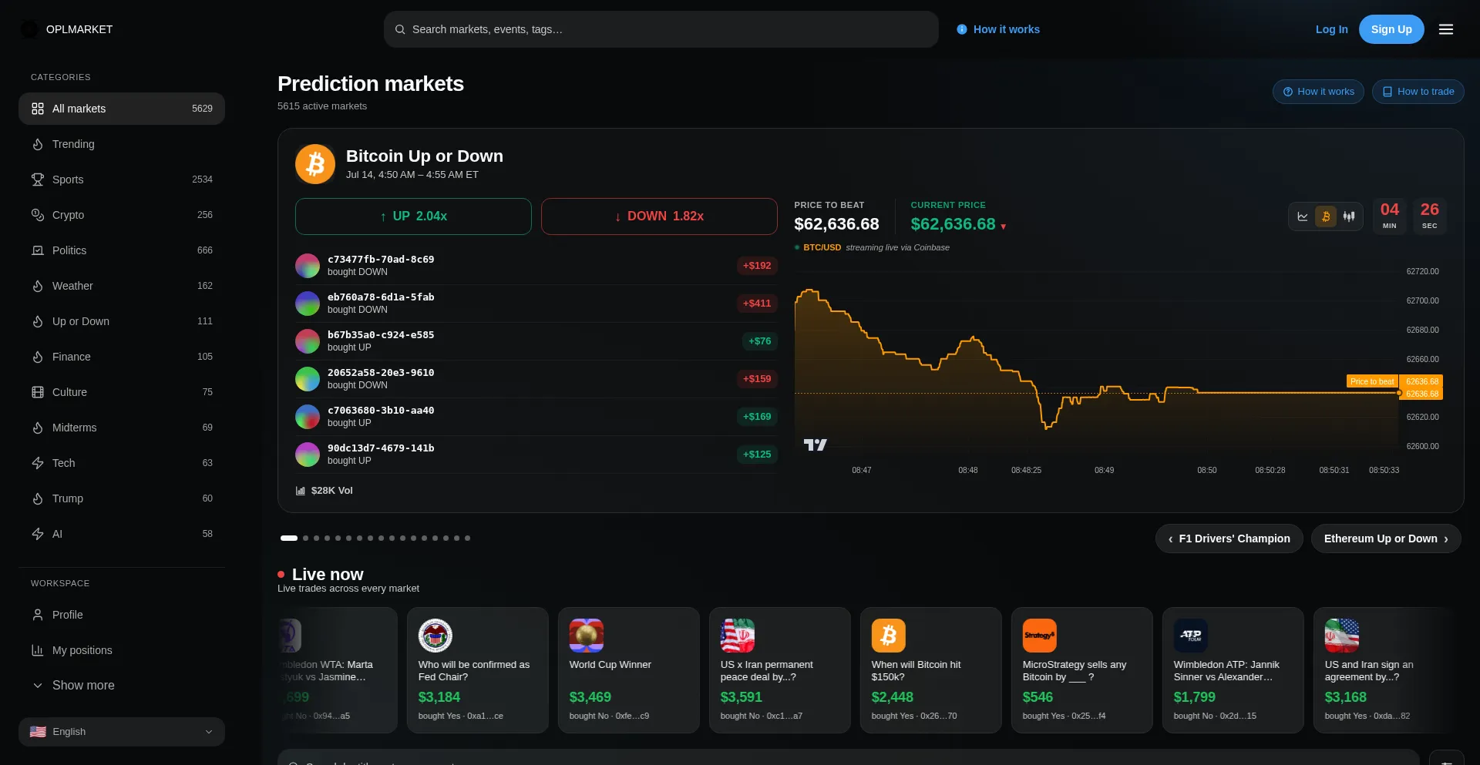Select the last carousel dot
The width and height of the screenshot is (1480, 765).
[468, 539]
